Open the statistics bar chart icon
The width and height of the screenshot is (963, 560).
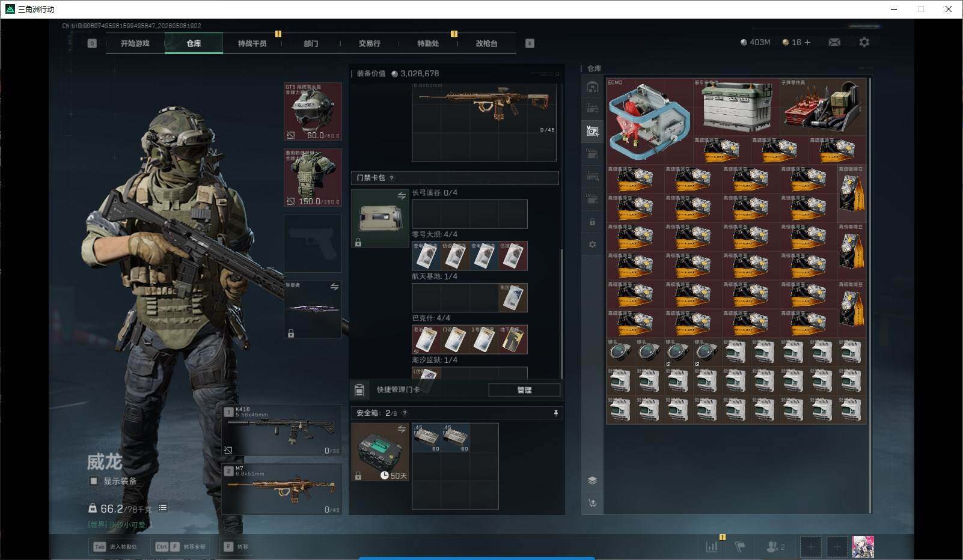coord(712,547)
